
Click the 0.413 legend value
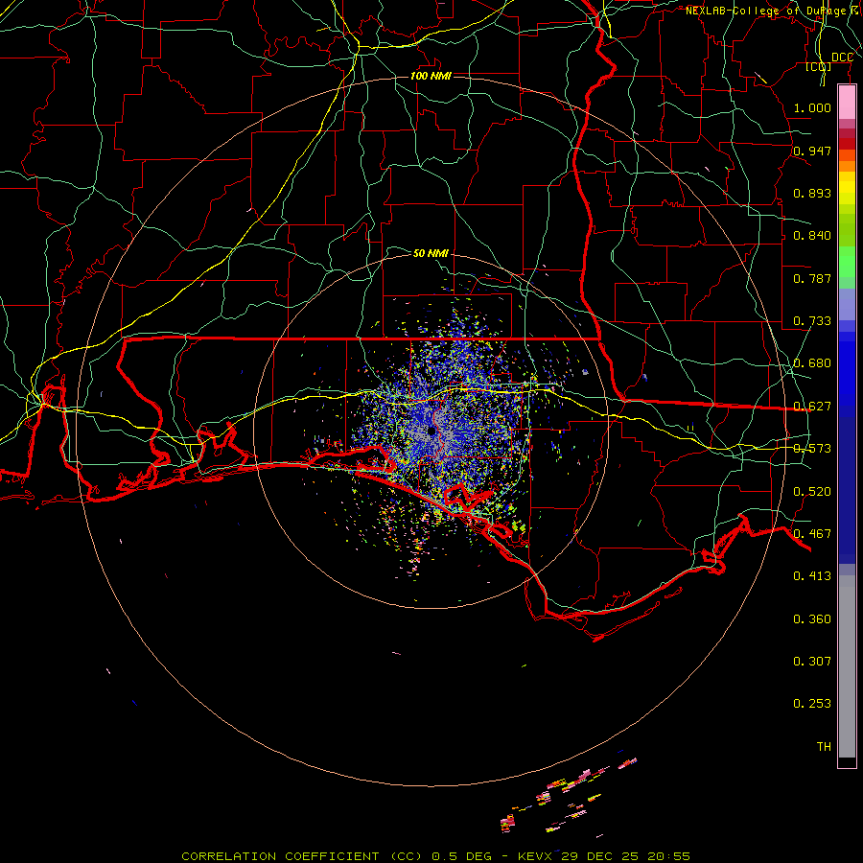coord(812,576)
